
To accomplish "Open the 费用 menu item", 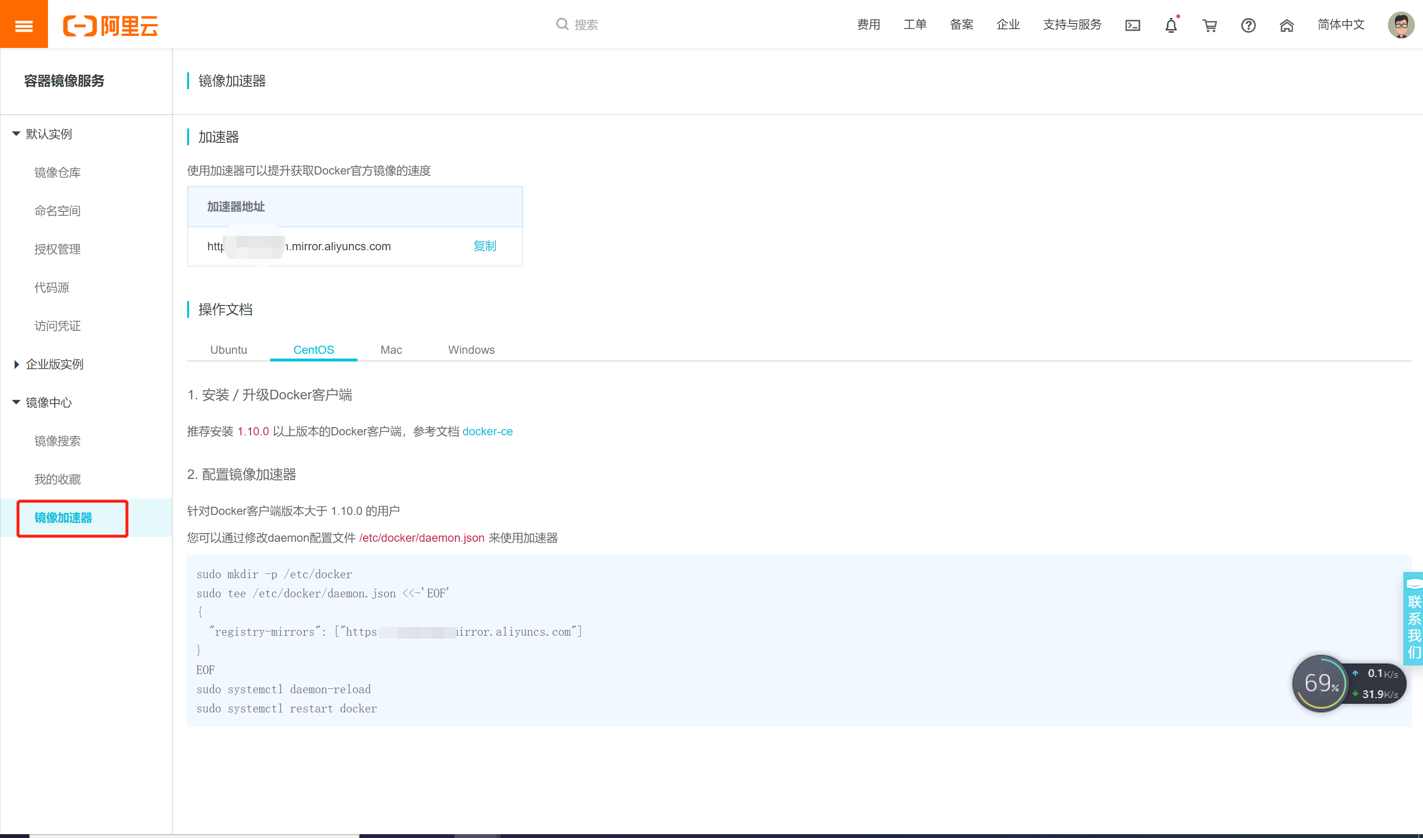I will coord(868,25).
